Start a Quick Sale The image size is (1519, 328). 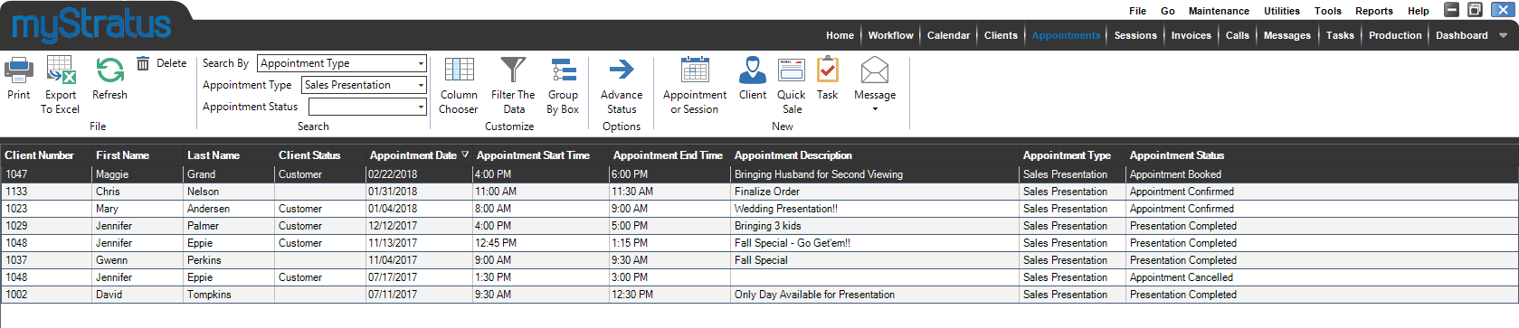tap(792, 70)
